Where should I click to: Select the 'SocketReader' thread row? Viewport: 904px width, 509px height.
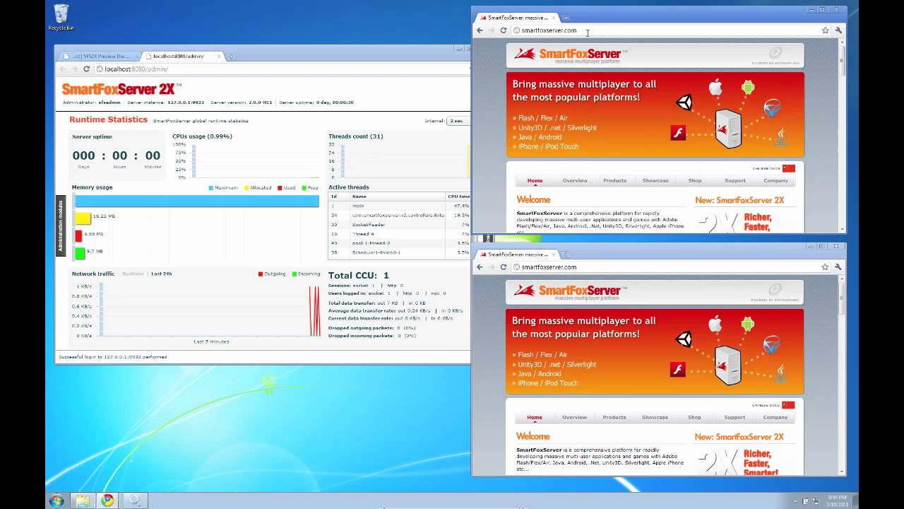tap(399, 224)
